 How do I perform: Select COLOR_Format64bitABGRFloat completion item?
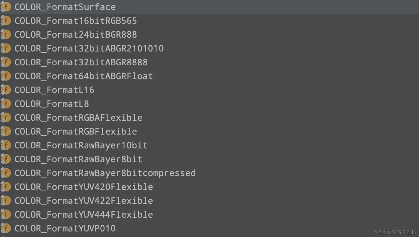coord(84,76)
